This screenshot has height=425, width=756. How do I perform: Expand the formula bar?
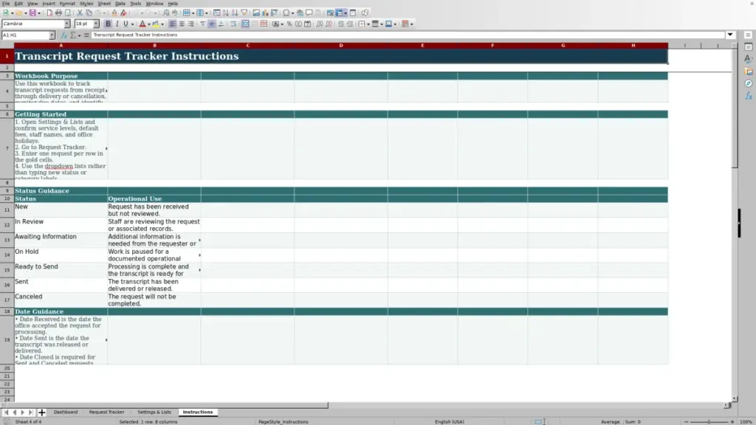click(730, 35)
